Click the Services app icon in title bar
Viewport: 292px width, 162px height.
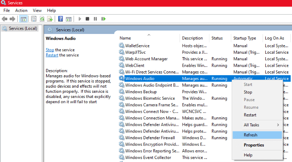tap(3, 3)
